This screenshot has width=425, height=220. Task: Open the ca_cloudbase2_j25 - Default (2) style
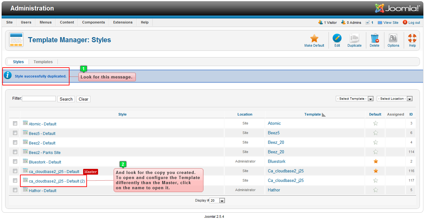[57, 181]
